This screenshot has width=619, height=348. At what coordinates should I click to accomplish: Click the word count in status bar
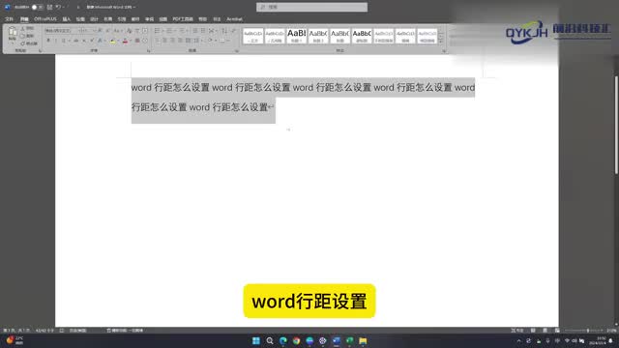coord(44,331)
